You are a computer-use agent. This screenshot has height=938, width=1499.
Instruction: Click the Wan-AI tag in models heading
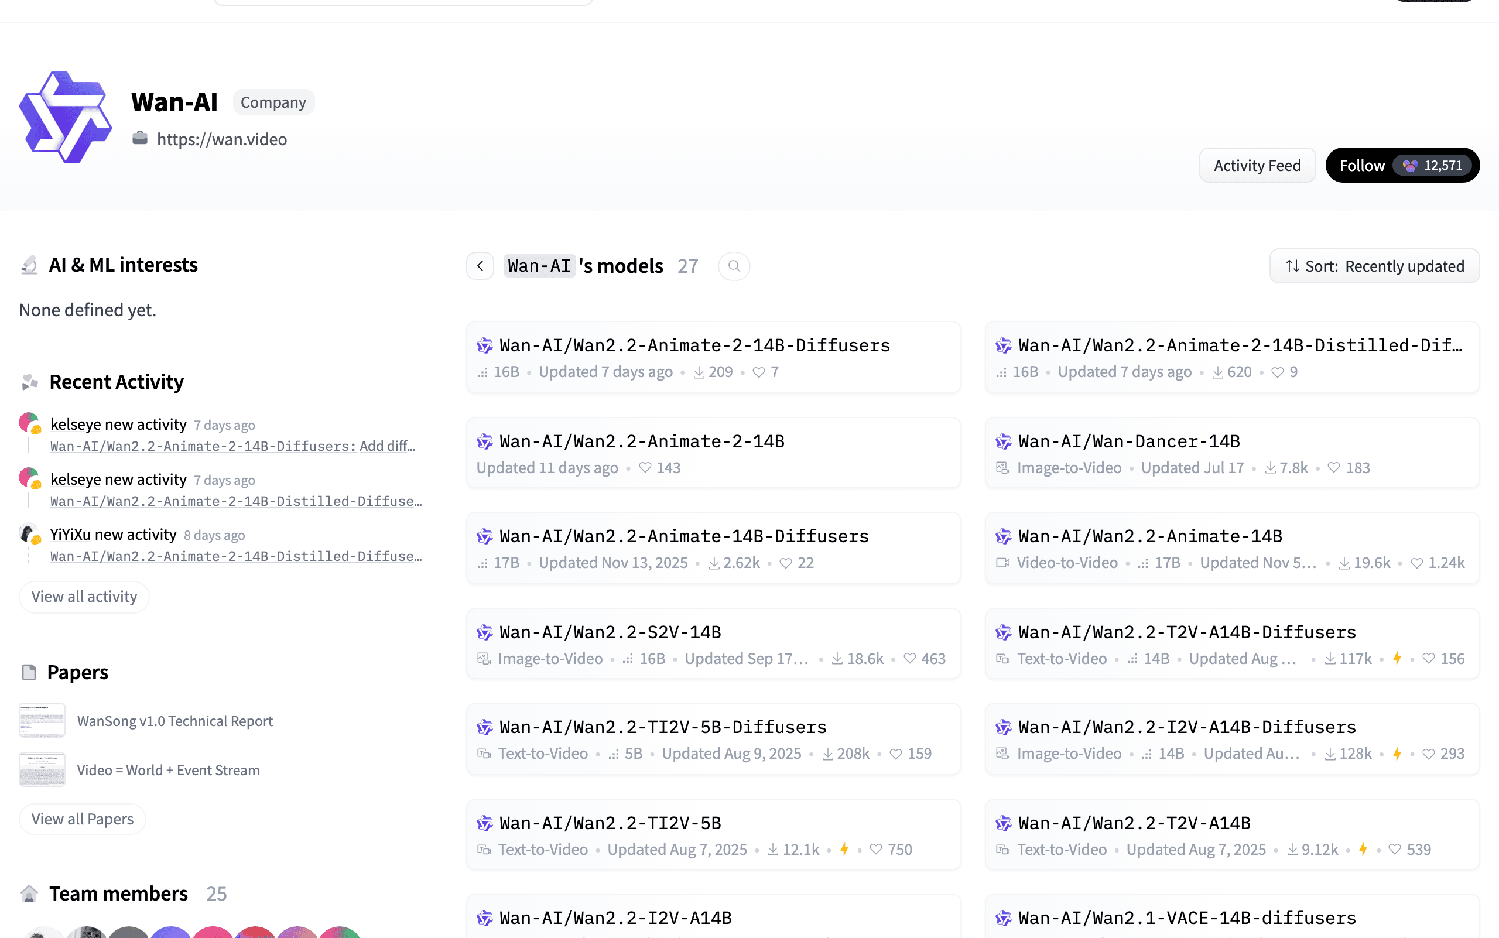(x=539, y=266)
